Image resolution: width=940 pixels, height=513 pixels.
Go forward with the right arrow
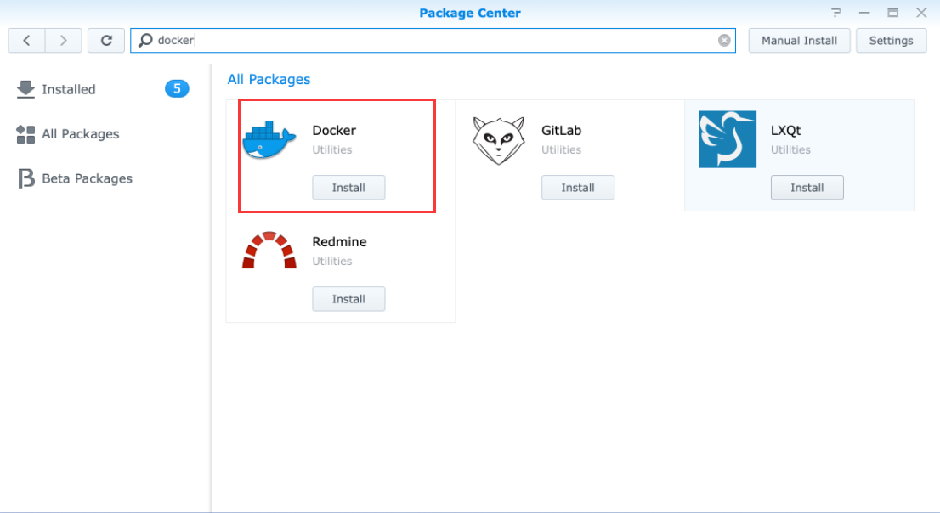pyautogui.click(x=64, y=40)
